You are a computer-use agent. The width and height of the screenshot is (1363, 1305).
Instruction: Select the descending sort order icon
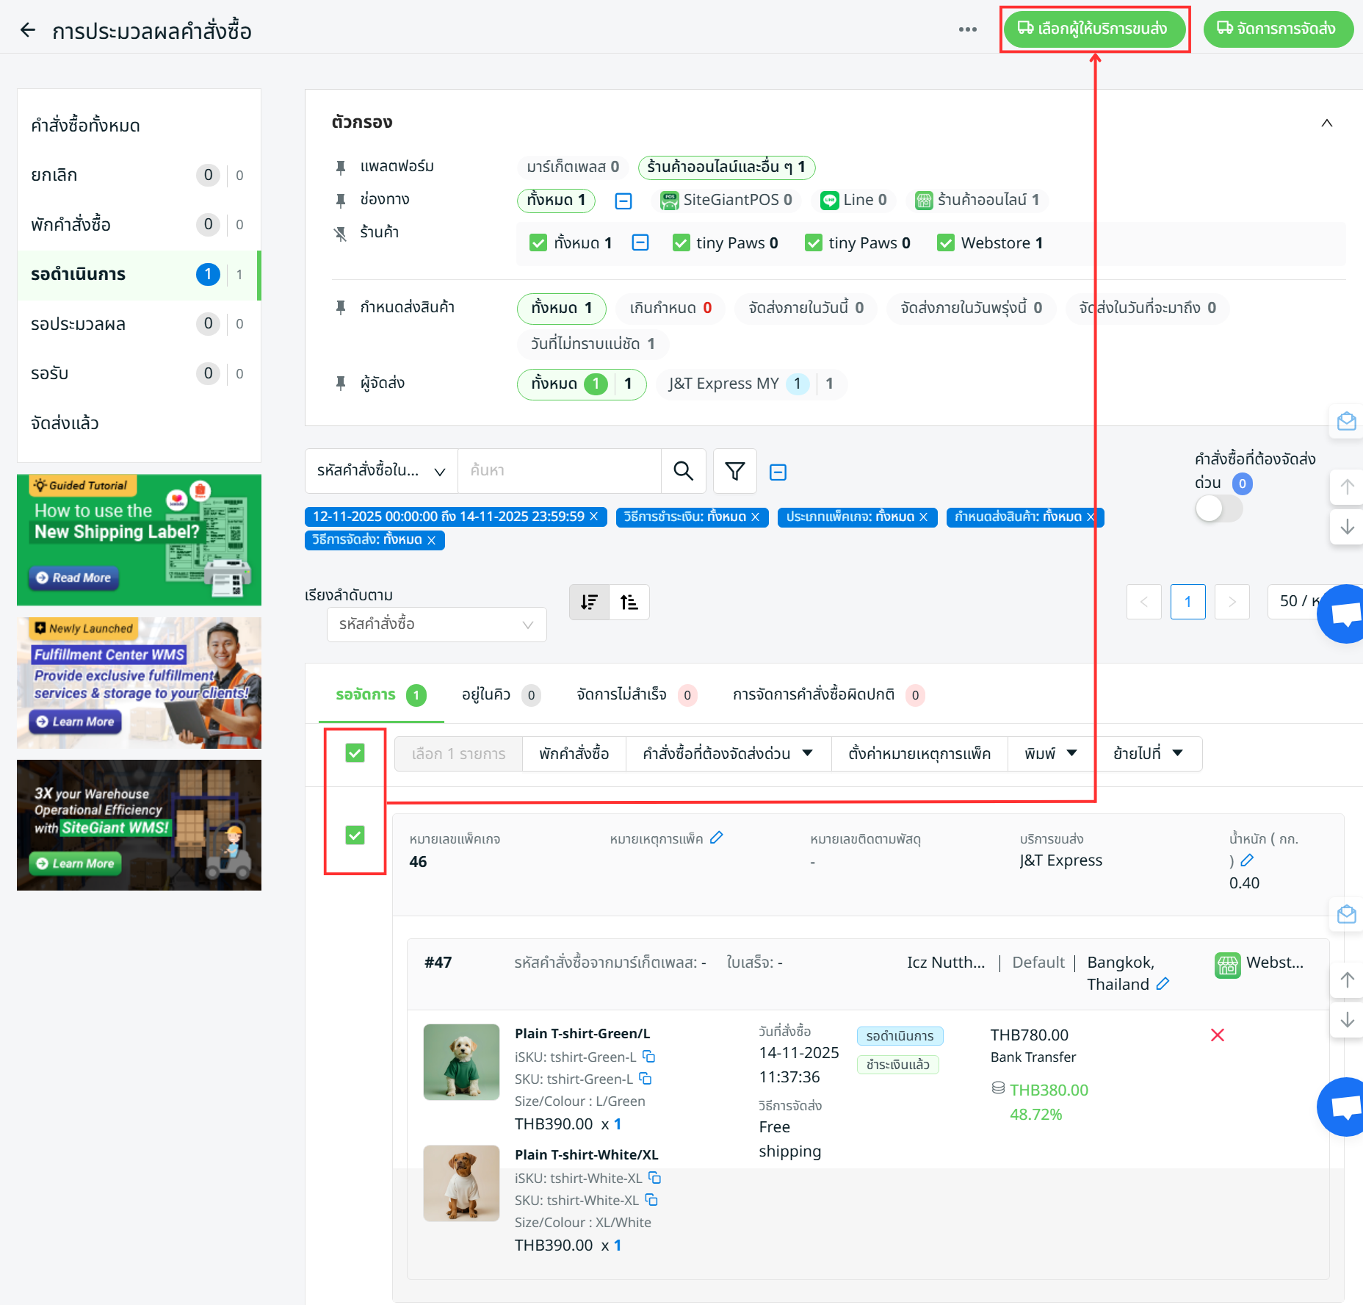pyautogui.click(x=589, y=603)
